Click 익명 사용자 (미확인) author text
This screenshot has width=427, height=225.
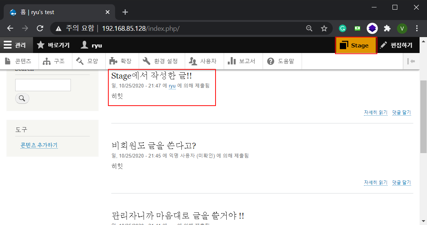pos(192,156)
